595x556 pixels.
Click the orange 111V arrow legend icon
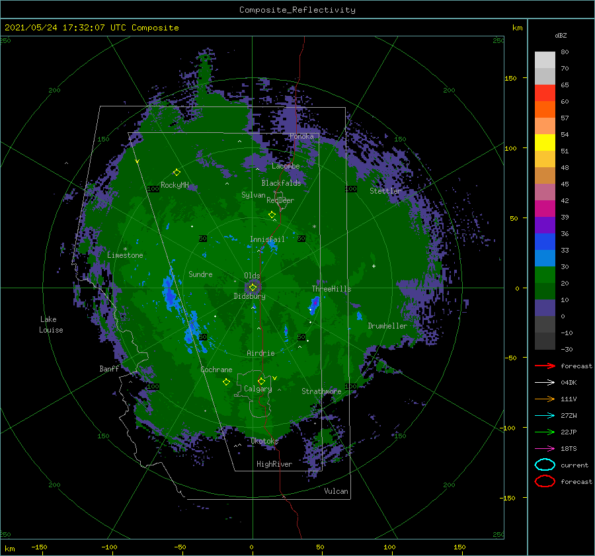545,399
